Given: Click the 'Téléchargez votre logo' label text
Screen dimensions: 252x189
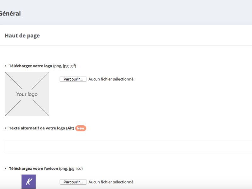Looking at the screenshot, I should pyautogui.click(x=31, y=66).
